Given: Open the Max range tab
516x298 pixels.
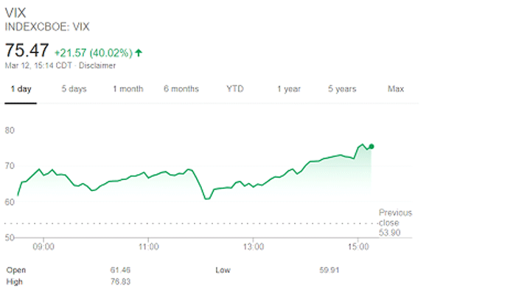Looking at the screenshot, I should pyautogui.click(x=396, y=89).
